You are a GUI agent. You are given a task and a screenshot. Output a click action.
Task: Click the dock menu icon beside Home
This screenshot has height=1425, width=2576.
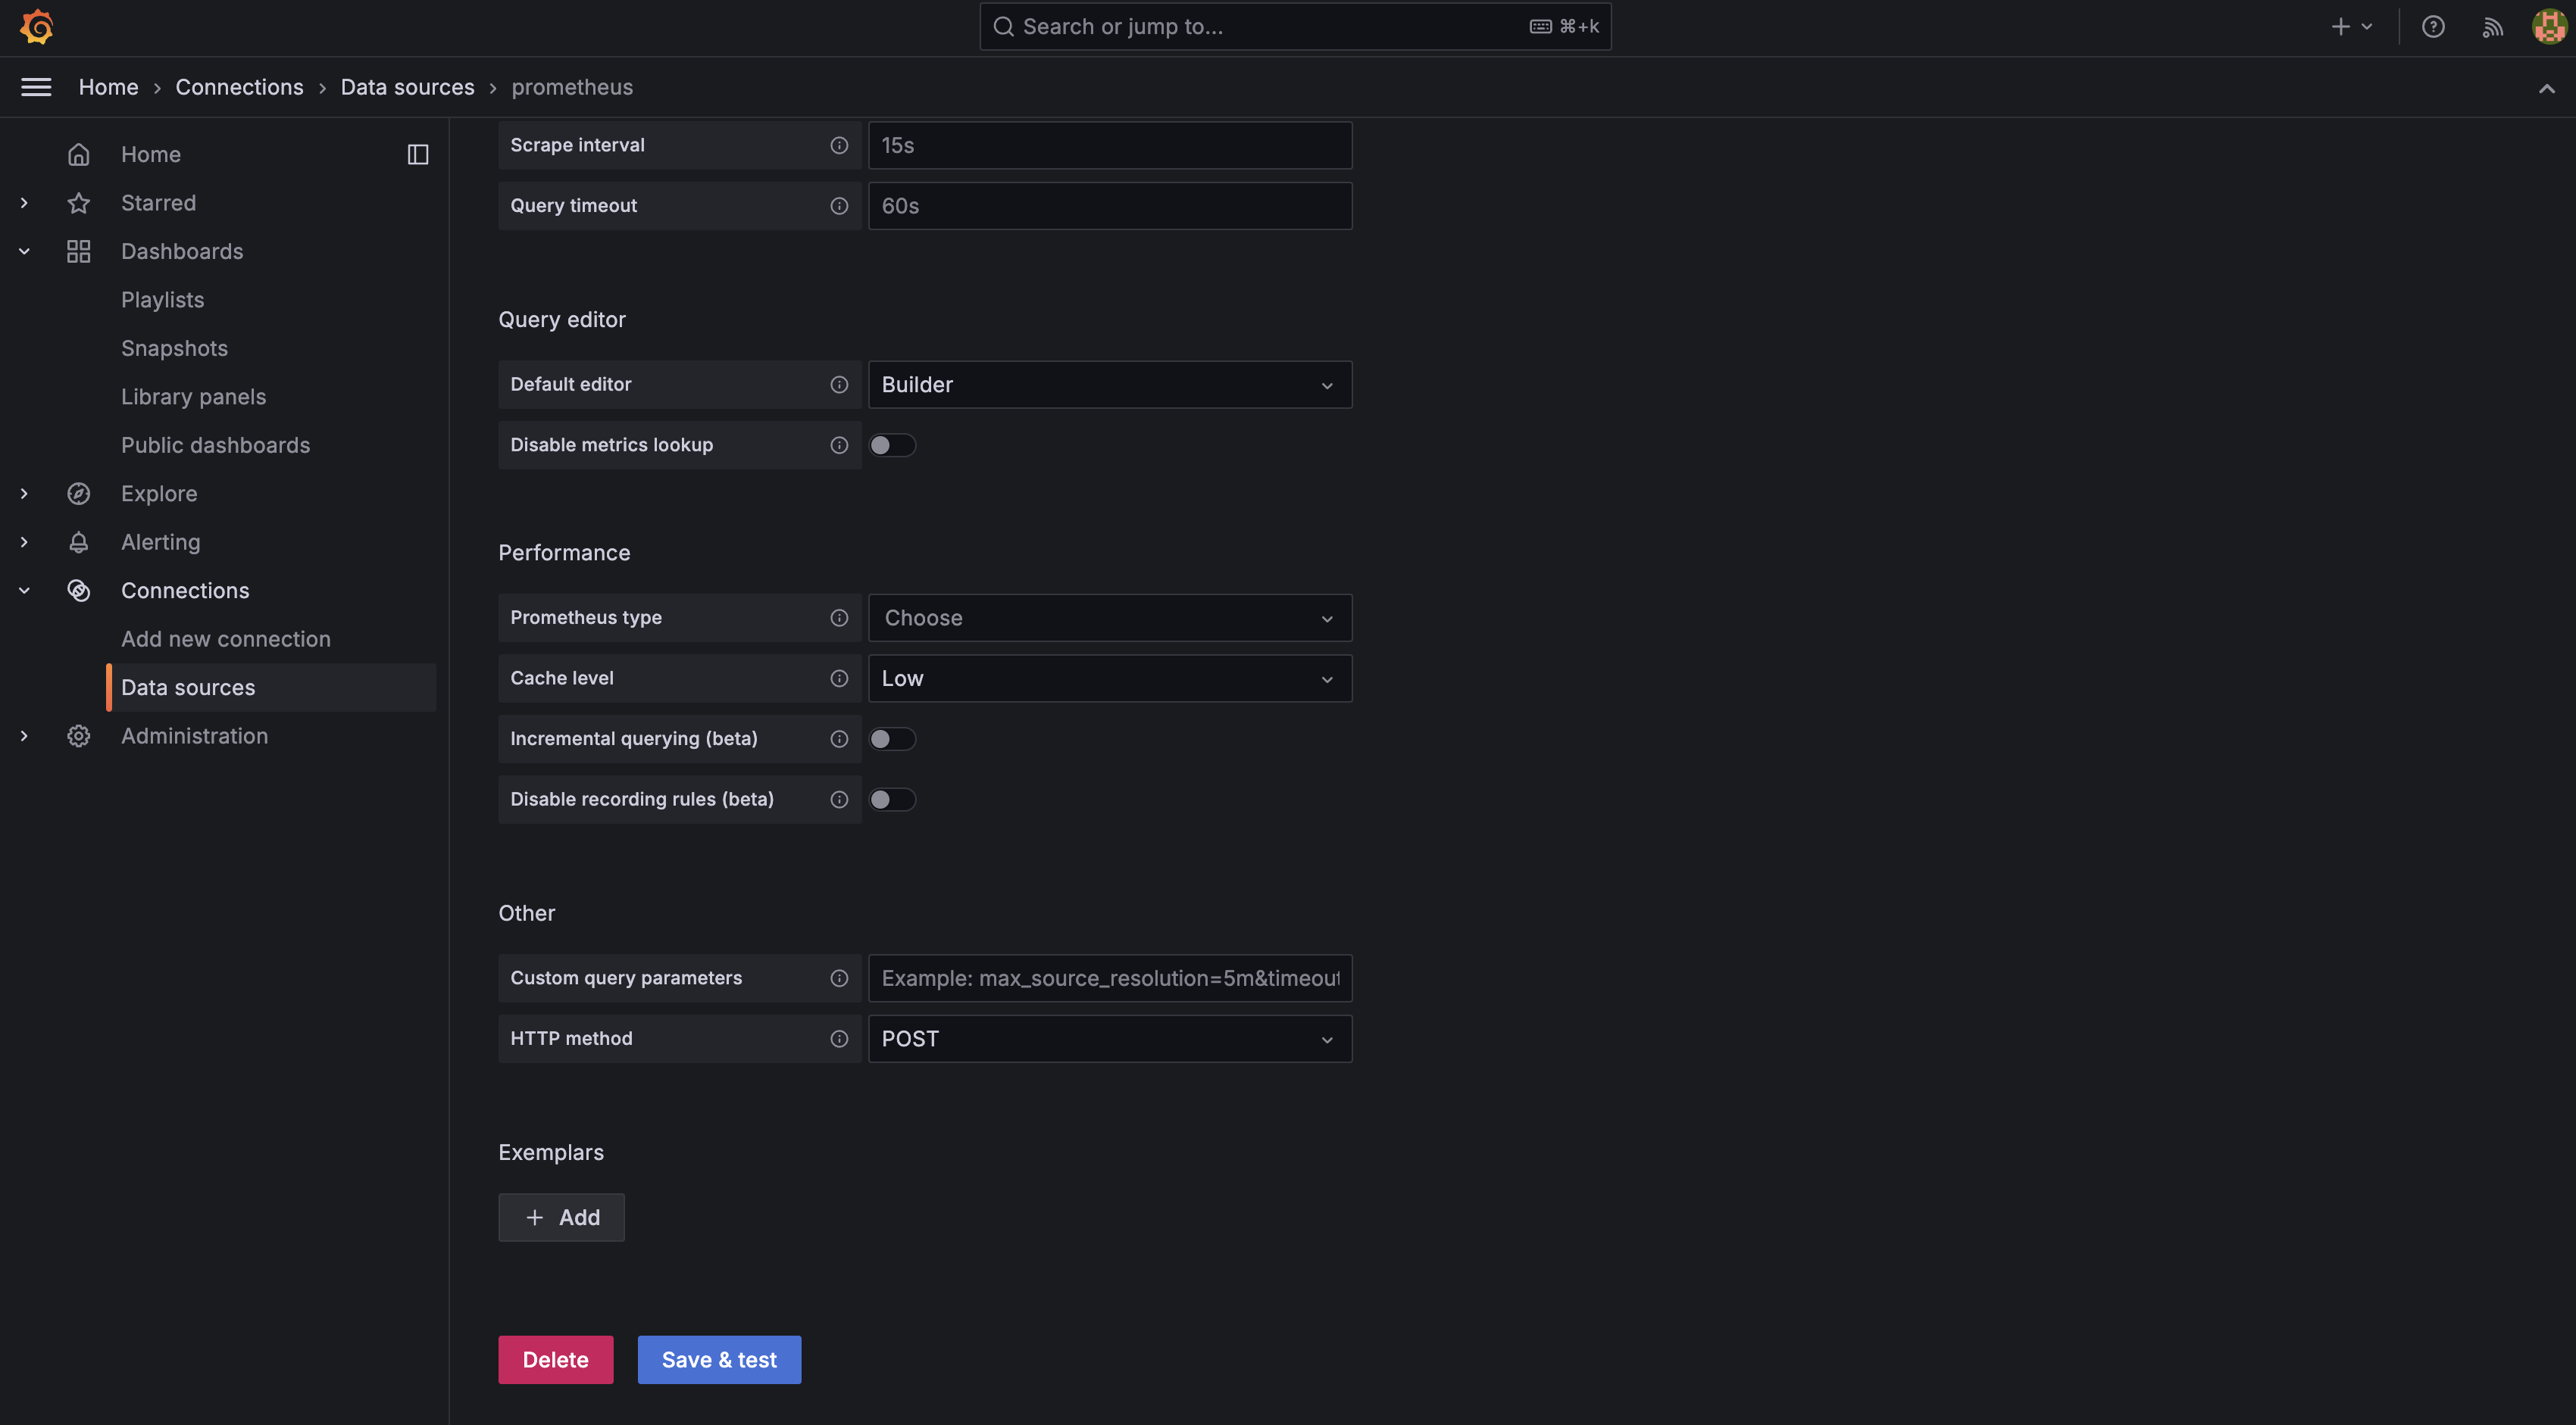click(418, 154)
